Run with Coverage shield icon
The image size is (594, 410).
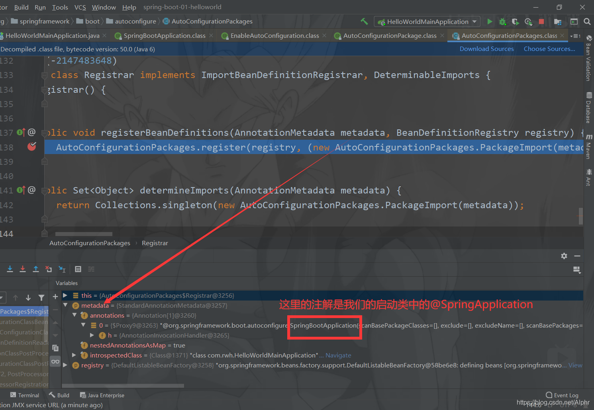(x=516, y=21)
